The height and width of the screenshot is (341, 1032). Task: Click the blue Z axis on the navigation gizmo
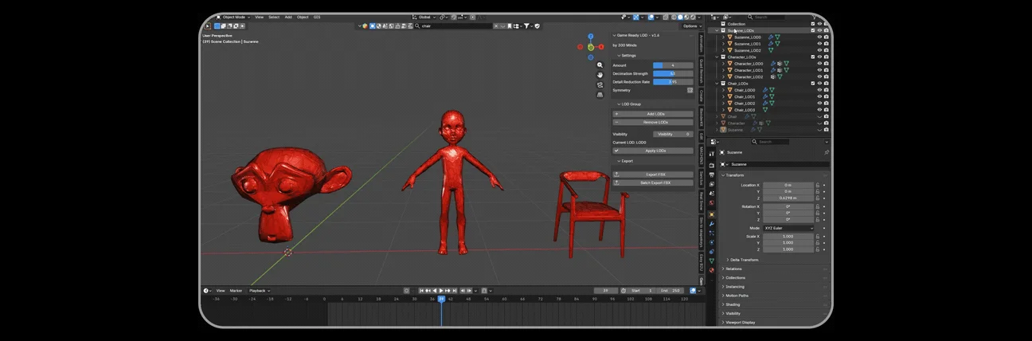[591, 36]
